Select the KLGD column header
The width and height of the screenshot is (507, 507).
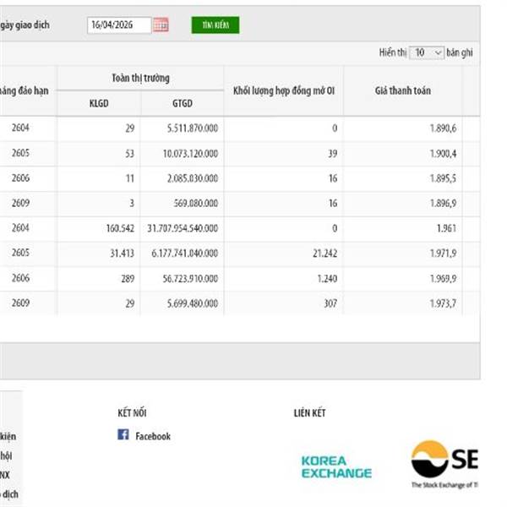coord(99,103)
